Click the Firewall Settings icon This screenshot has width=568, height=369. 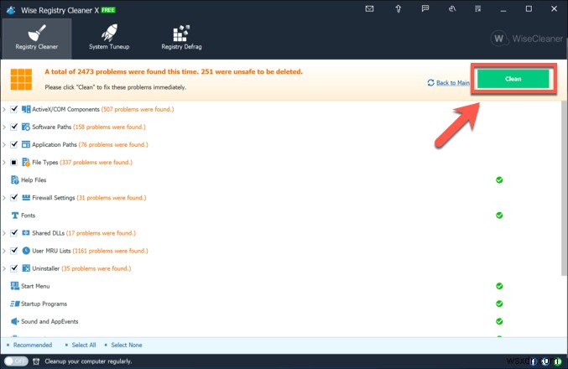(26, 197)
